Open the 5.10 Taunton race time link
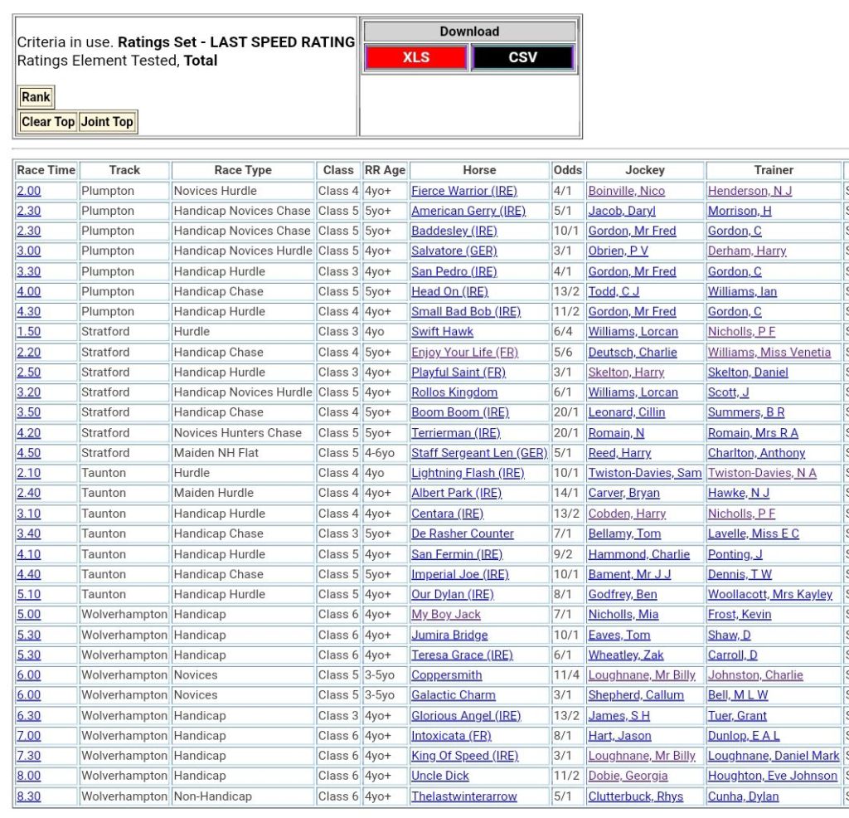 pos(29,594)
